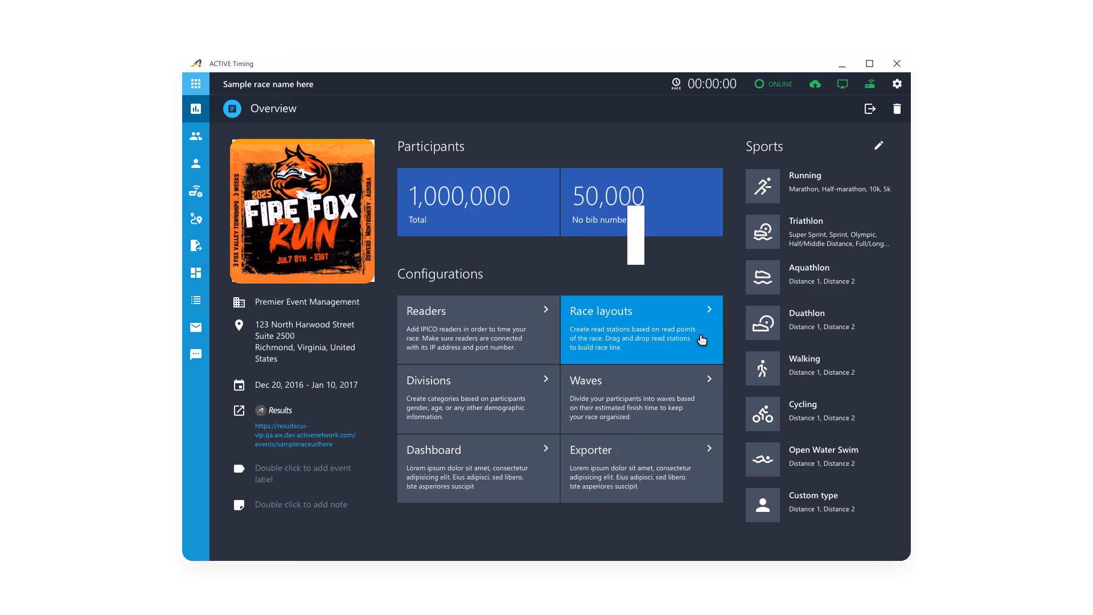1093x615 pixels.
Task: Expand the Exporter card chevron
Action: tap(709, 448)
